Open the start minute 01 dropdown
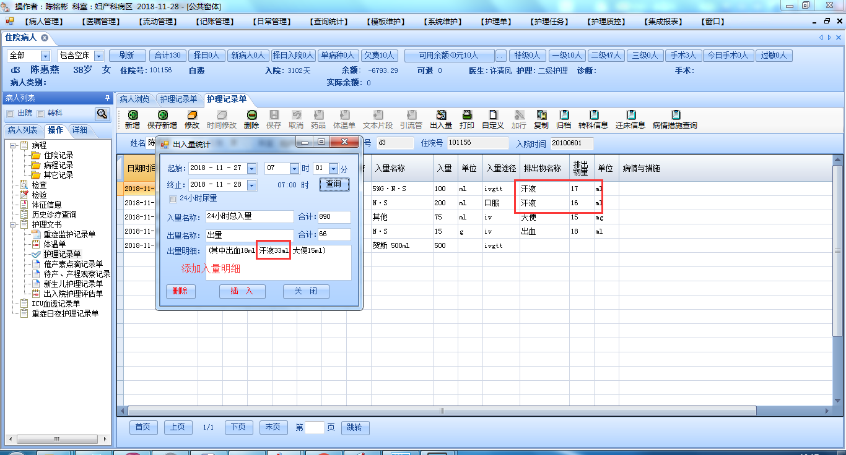 pos(334,168)
